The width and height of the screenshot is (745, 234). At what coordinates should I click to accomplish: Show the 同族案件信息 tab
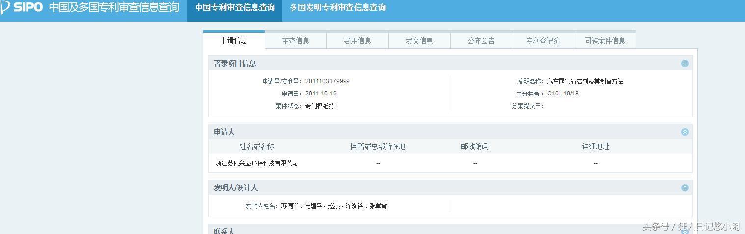click(605, 41)
